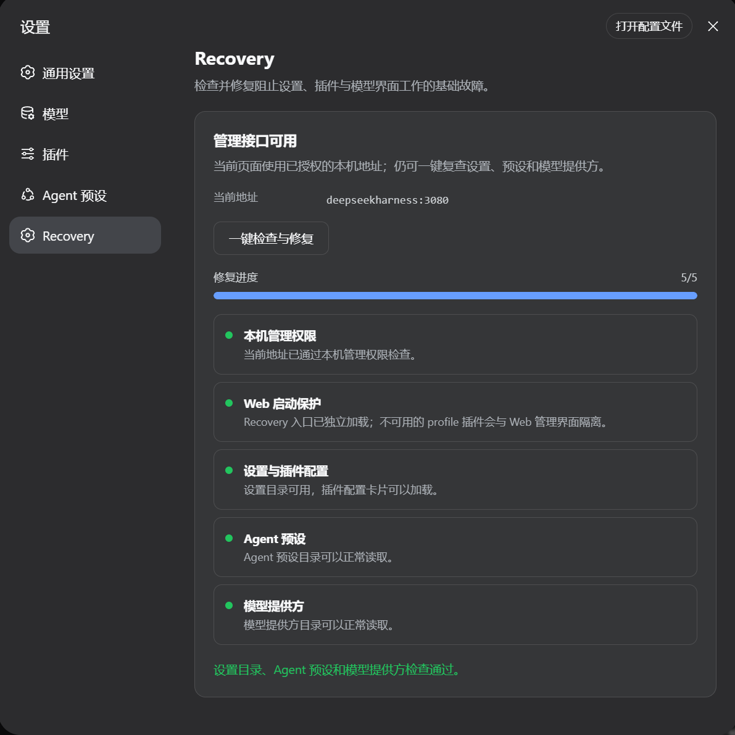Click the sliders icon beside 插件
This screenshot has height=735, width=735.
pos(28,154)
